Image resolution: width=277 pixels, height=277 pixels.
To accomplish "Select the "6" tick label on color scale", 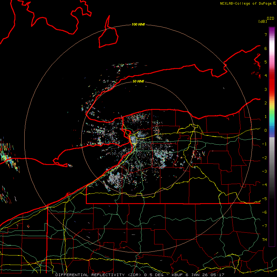I will point(266,48).
